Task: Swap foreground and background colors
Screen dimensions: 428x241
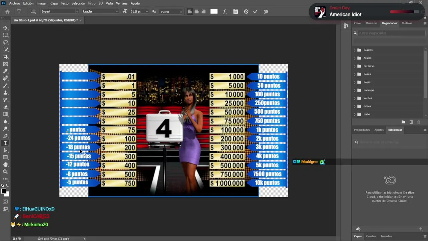Action: [8, 185]
